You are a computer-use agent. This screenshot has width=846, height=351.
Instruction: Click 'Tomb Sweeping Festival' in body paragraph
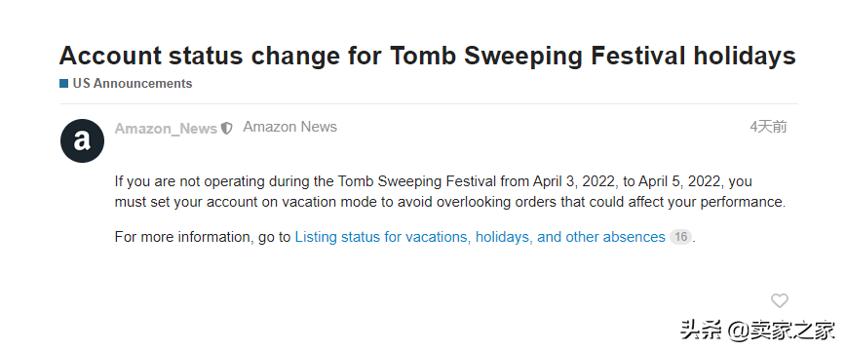click(417, 181)
